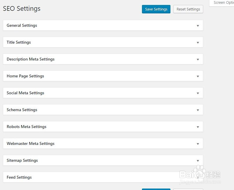Click the General Settings heading
This screenshot has width=234, height=190.
click(x=22, y=25)
